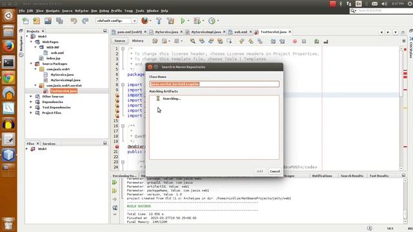This screenshot has width=413, height=232.
Task: Select web.xml under WEB-INF in the tree
Action: 57,53
